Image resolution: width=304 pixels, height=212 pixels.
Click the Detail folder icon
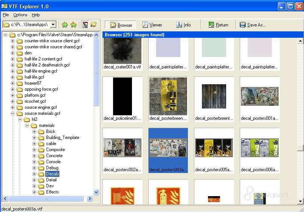pyautogui.click(x=41, y=180)
